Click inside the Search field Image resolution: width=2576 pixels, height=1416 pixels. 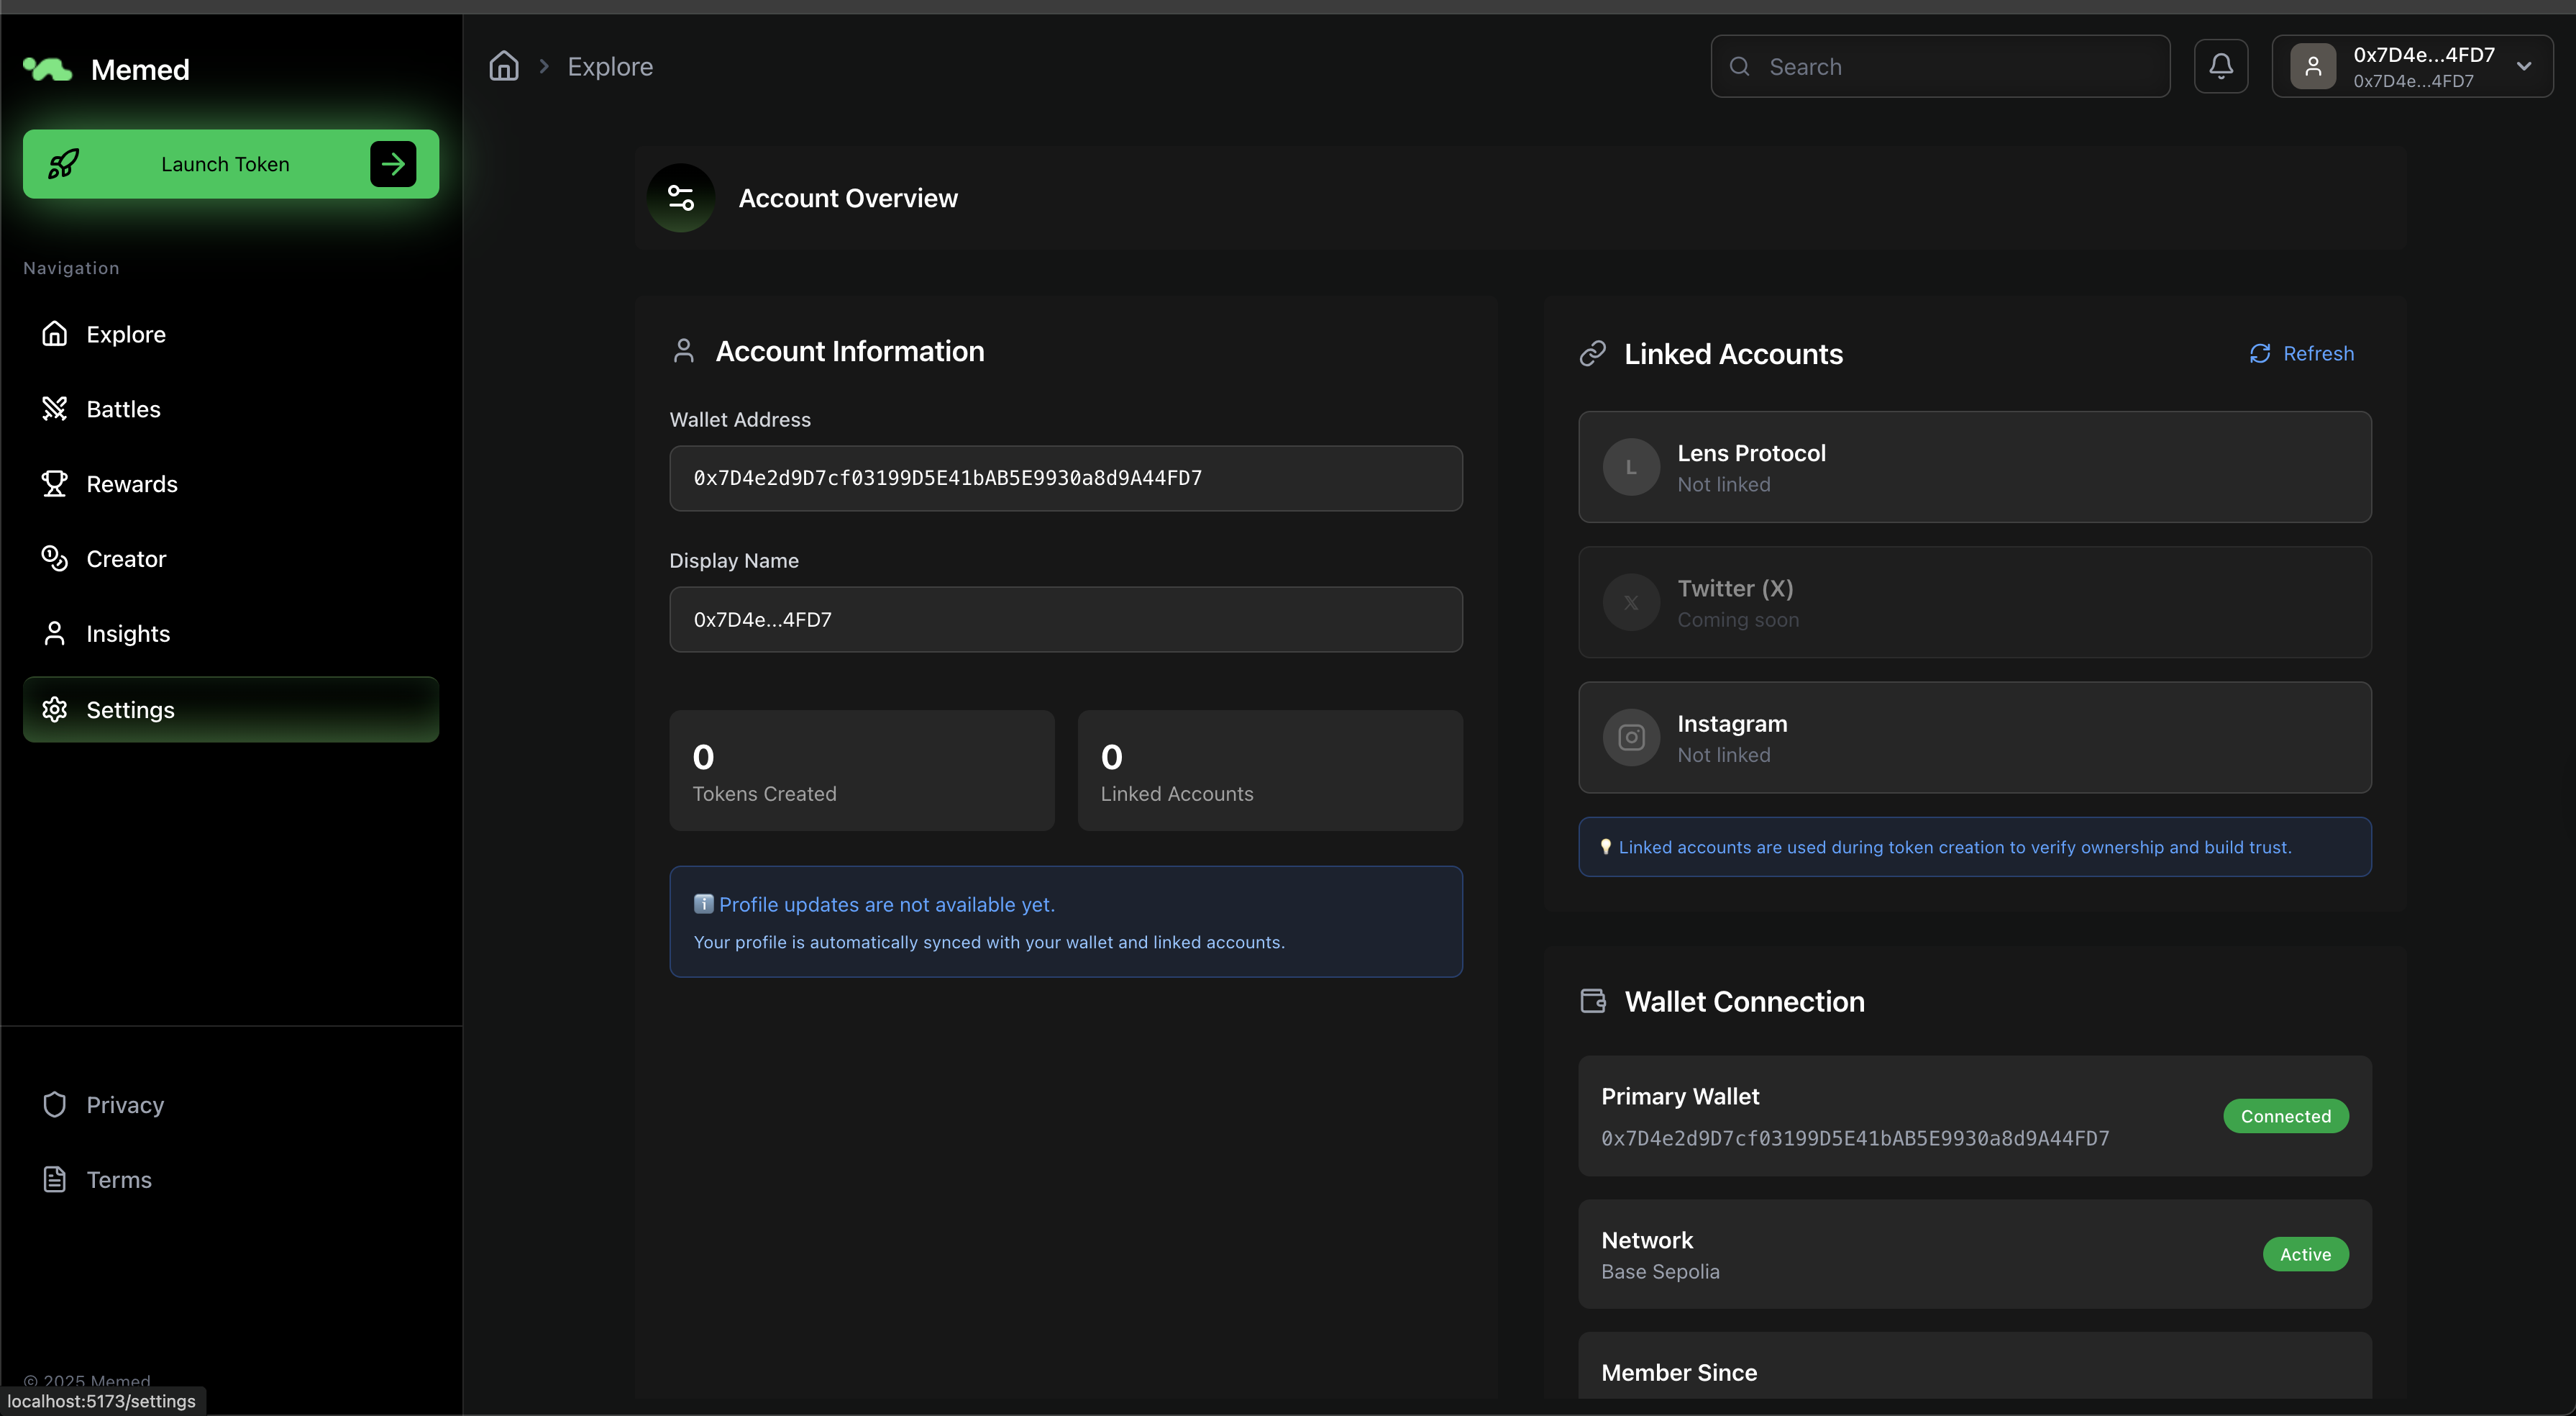coord(1940,66)
